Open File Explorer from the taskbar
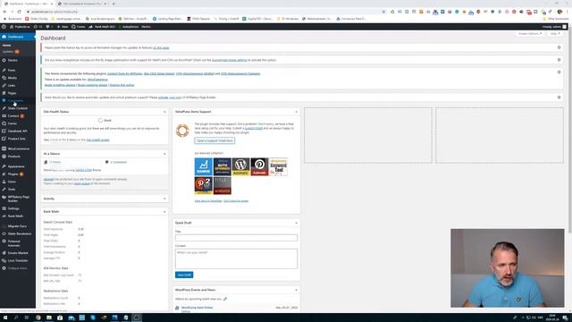 [49, 318]
